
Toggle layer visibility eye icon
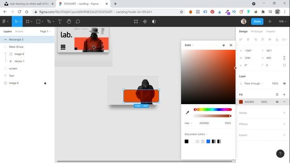[x=284, y=83]
